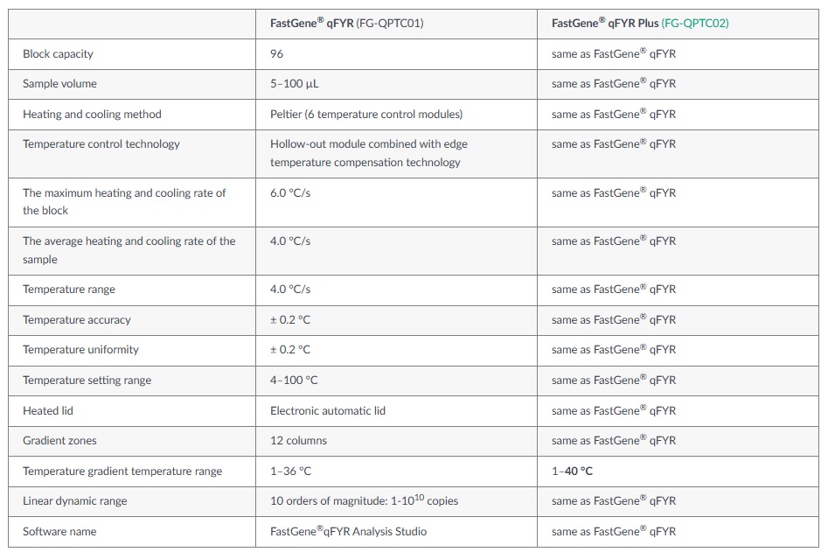Click the 1–36 °C gradient range value
828x559 pixels.
(x=290, y=472)
